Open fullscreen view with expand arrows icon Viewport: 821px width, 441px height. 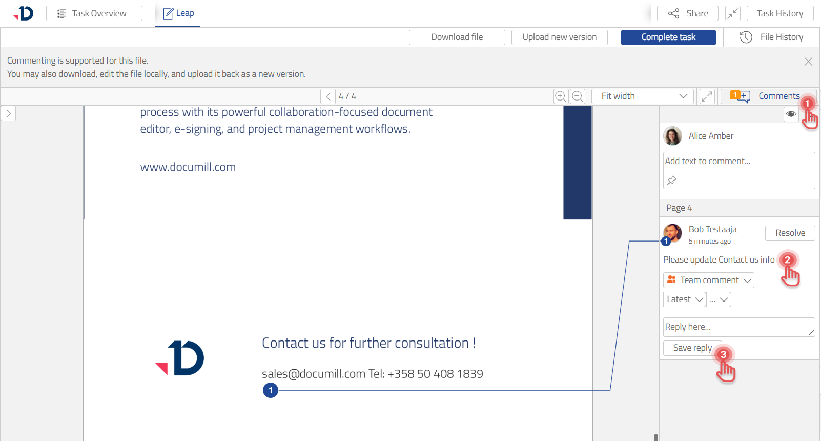point(707,96)
